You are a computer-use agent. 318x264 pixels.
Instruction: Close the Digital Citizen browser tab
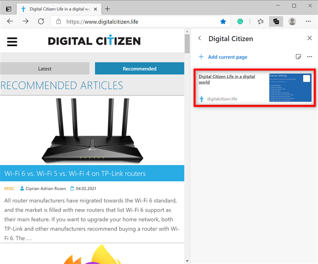[95, 9]
